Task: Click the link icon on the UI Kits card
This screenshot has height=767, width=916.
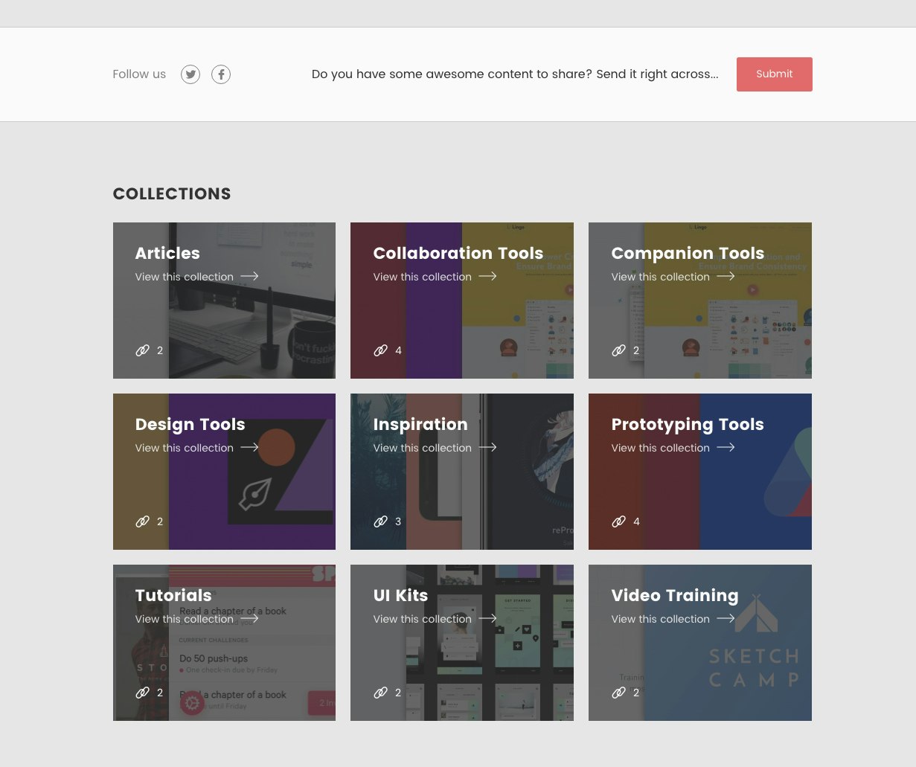Action: tap(380, 693)
